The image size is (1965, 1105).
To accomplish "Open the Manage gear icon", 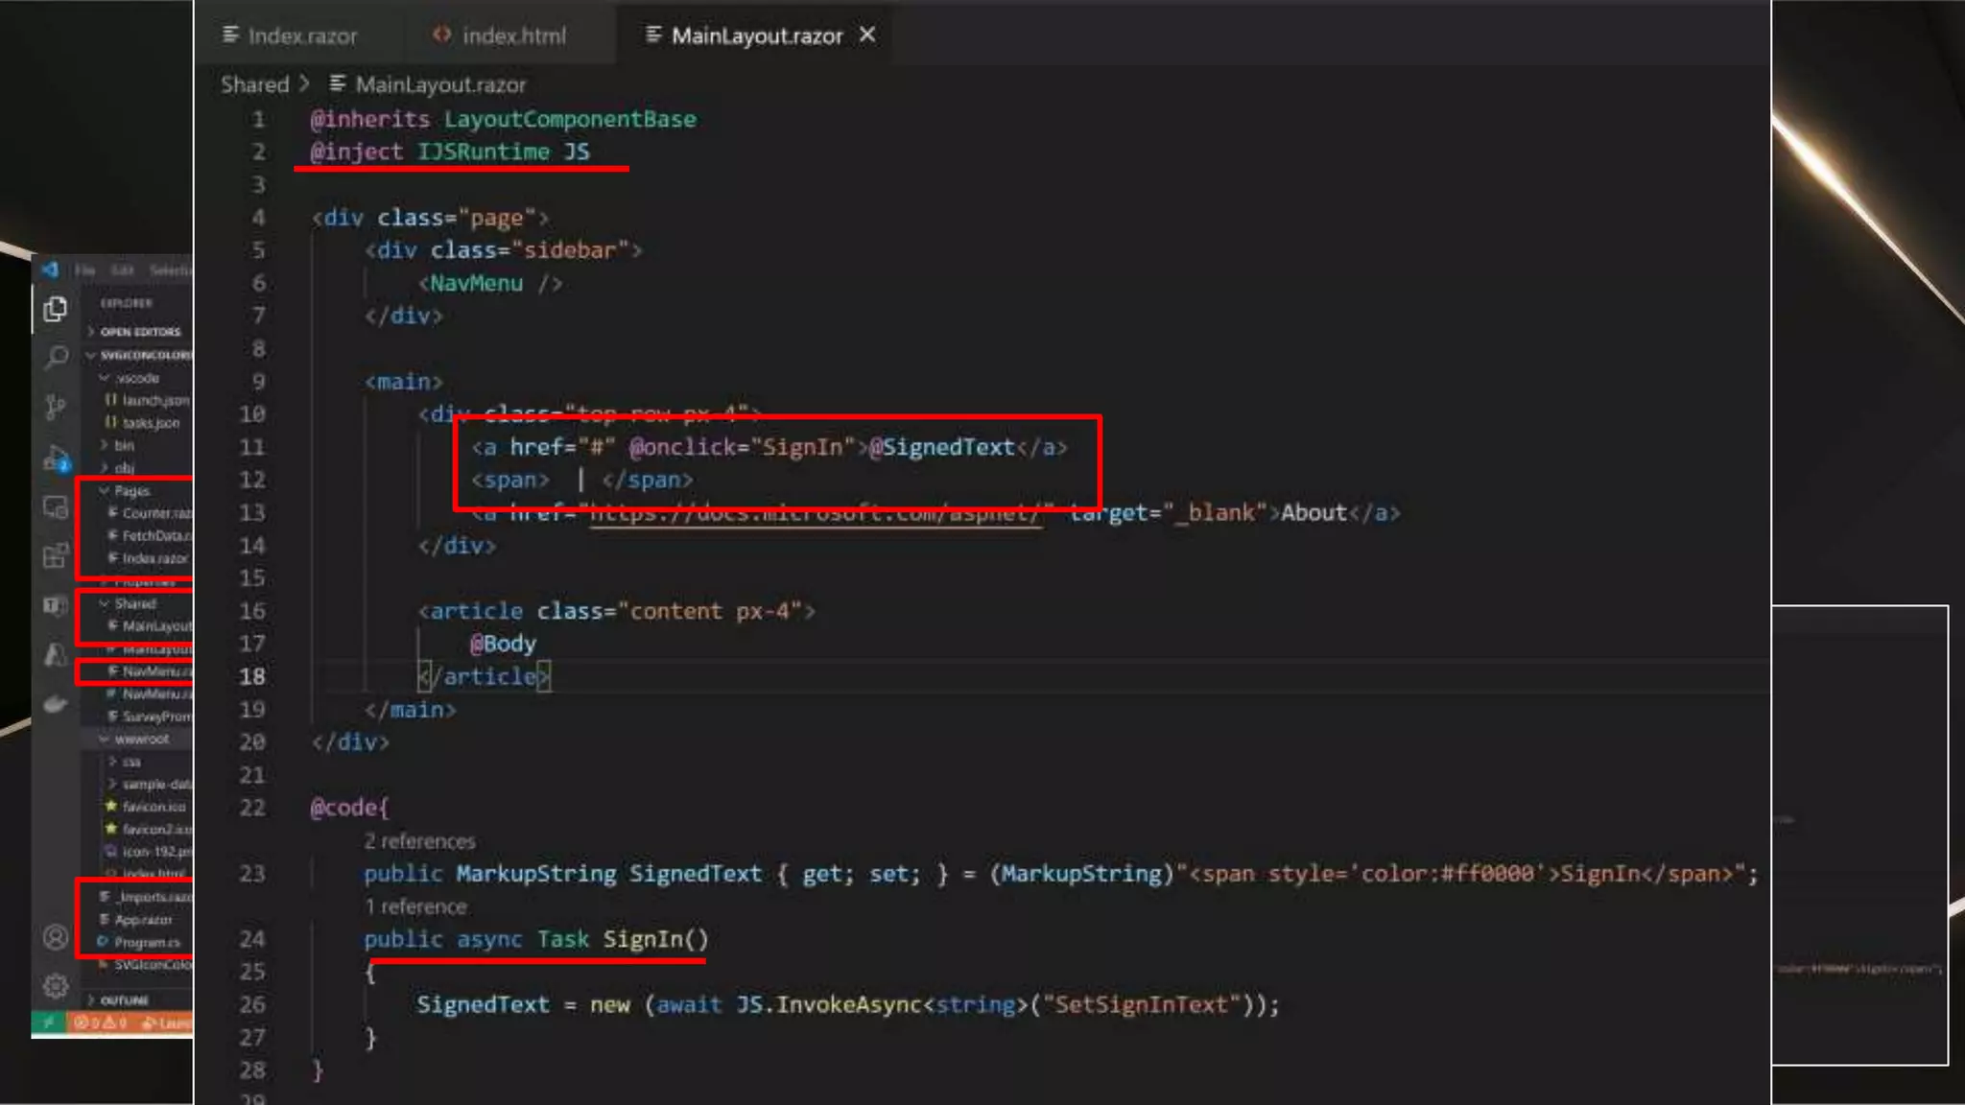I will [x=56, y=985].
